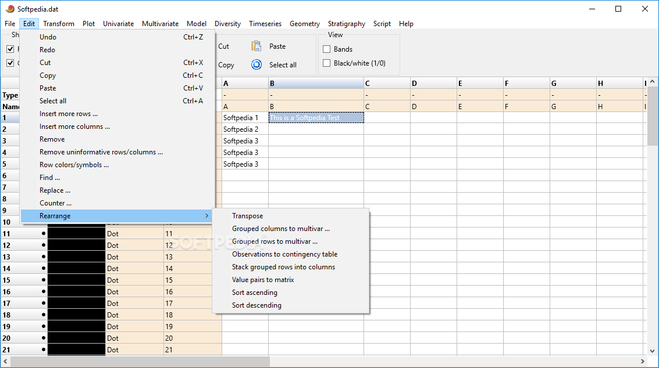Screen dimensions: 659x368
Task: Enable the Bands checkbox
Action: point(326,49)
